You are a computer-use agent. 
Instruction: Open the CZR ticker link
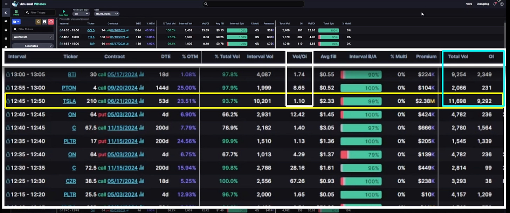coord(71,181)
